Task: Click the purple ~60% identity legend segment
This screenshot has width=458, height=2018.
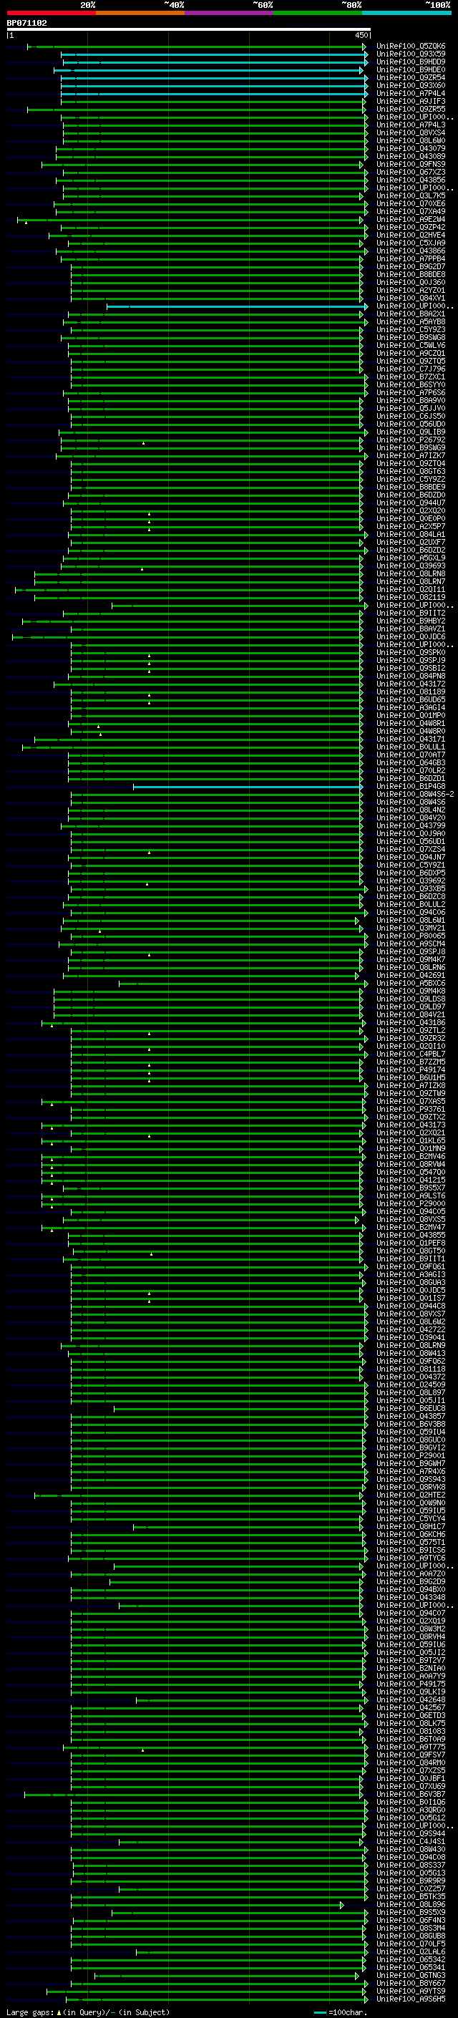Action: click(x=230, y=13)
